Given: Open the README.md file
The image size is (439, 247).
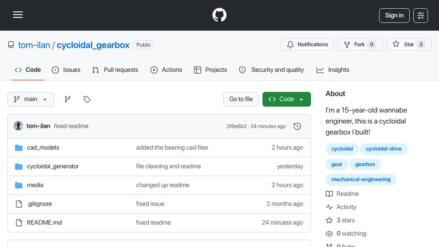Looking at the screenshot, I should (44, 223).
